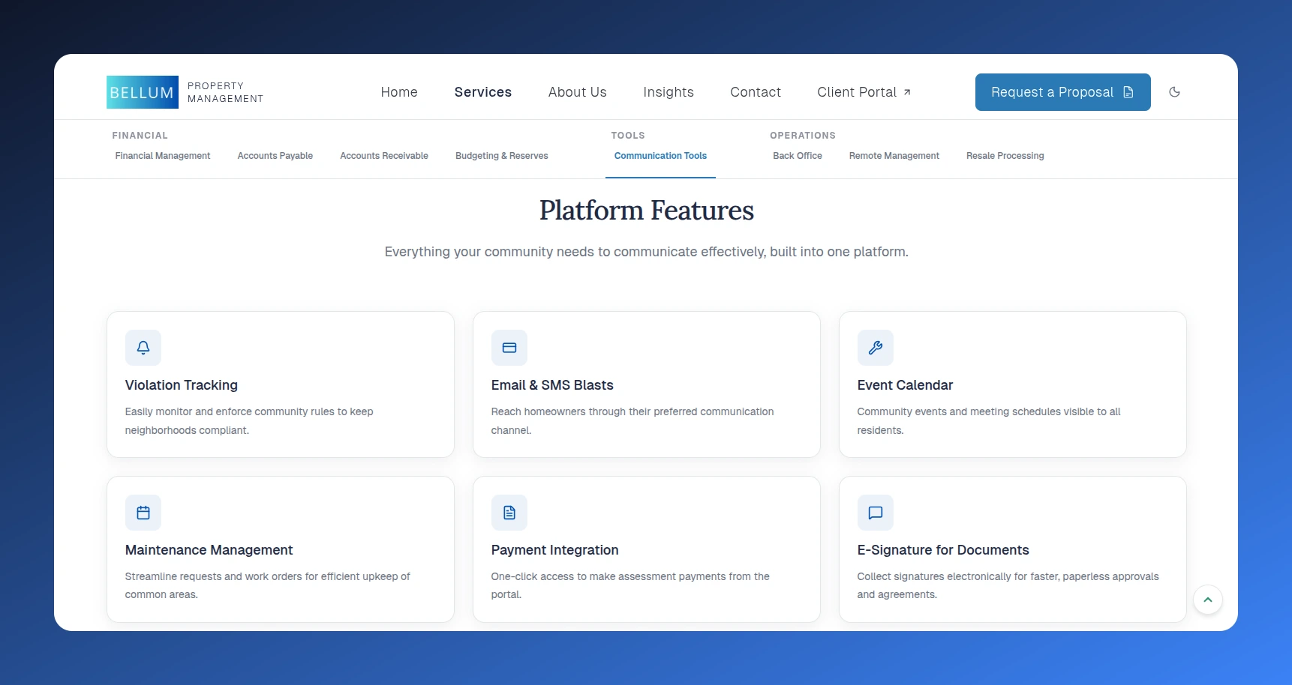The height and width of the screenshot is (685, 1292).
Task: Click the FINANCIAL section label
Action: (140, 136)
